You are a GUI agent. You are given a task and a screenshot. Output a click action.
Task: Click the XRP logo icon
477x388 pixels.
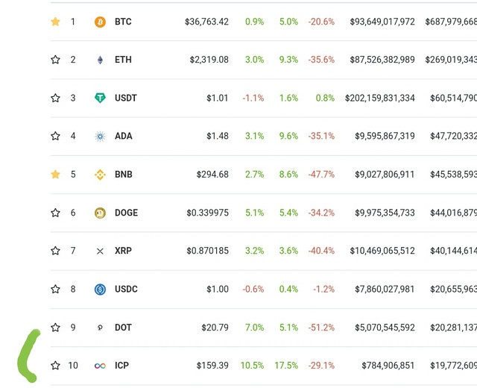click(100, 251)
